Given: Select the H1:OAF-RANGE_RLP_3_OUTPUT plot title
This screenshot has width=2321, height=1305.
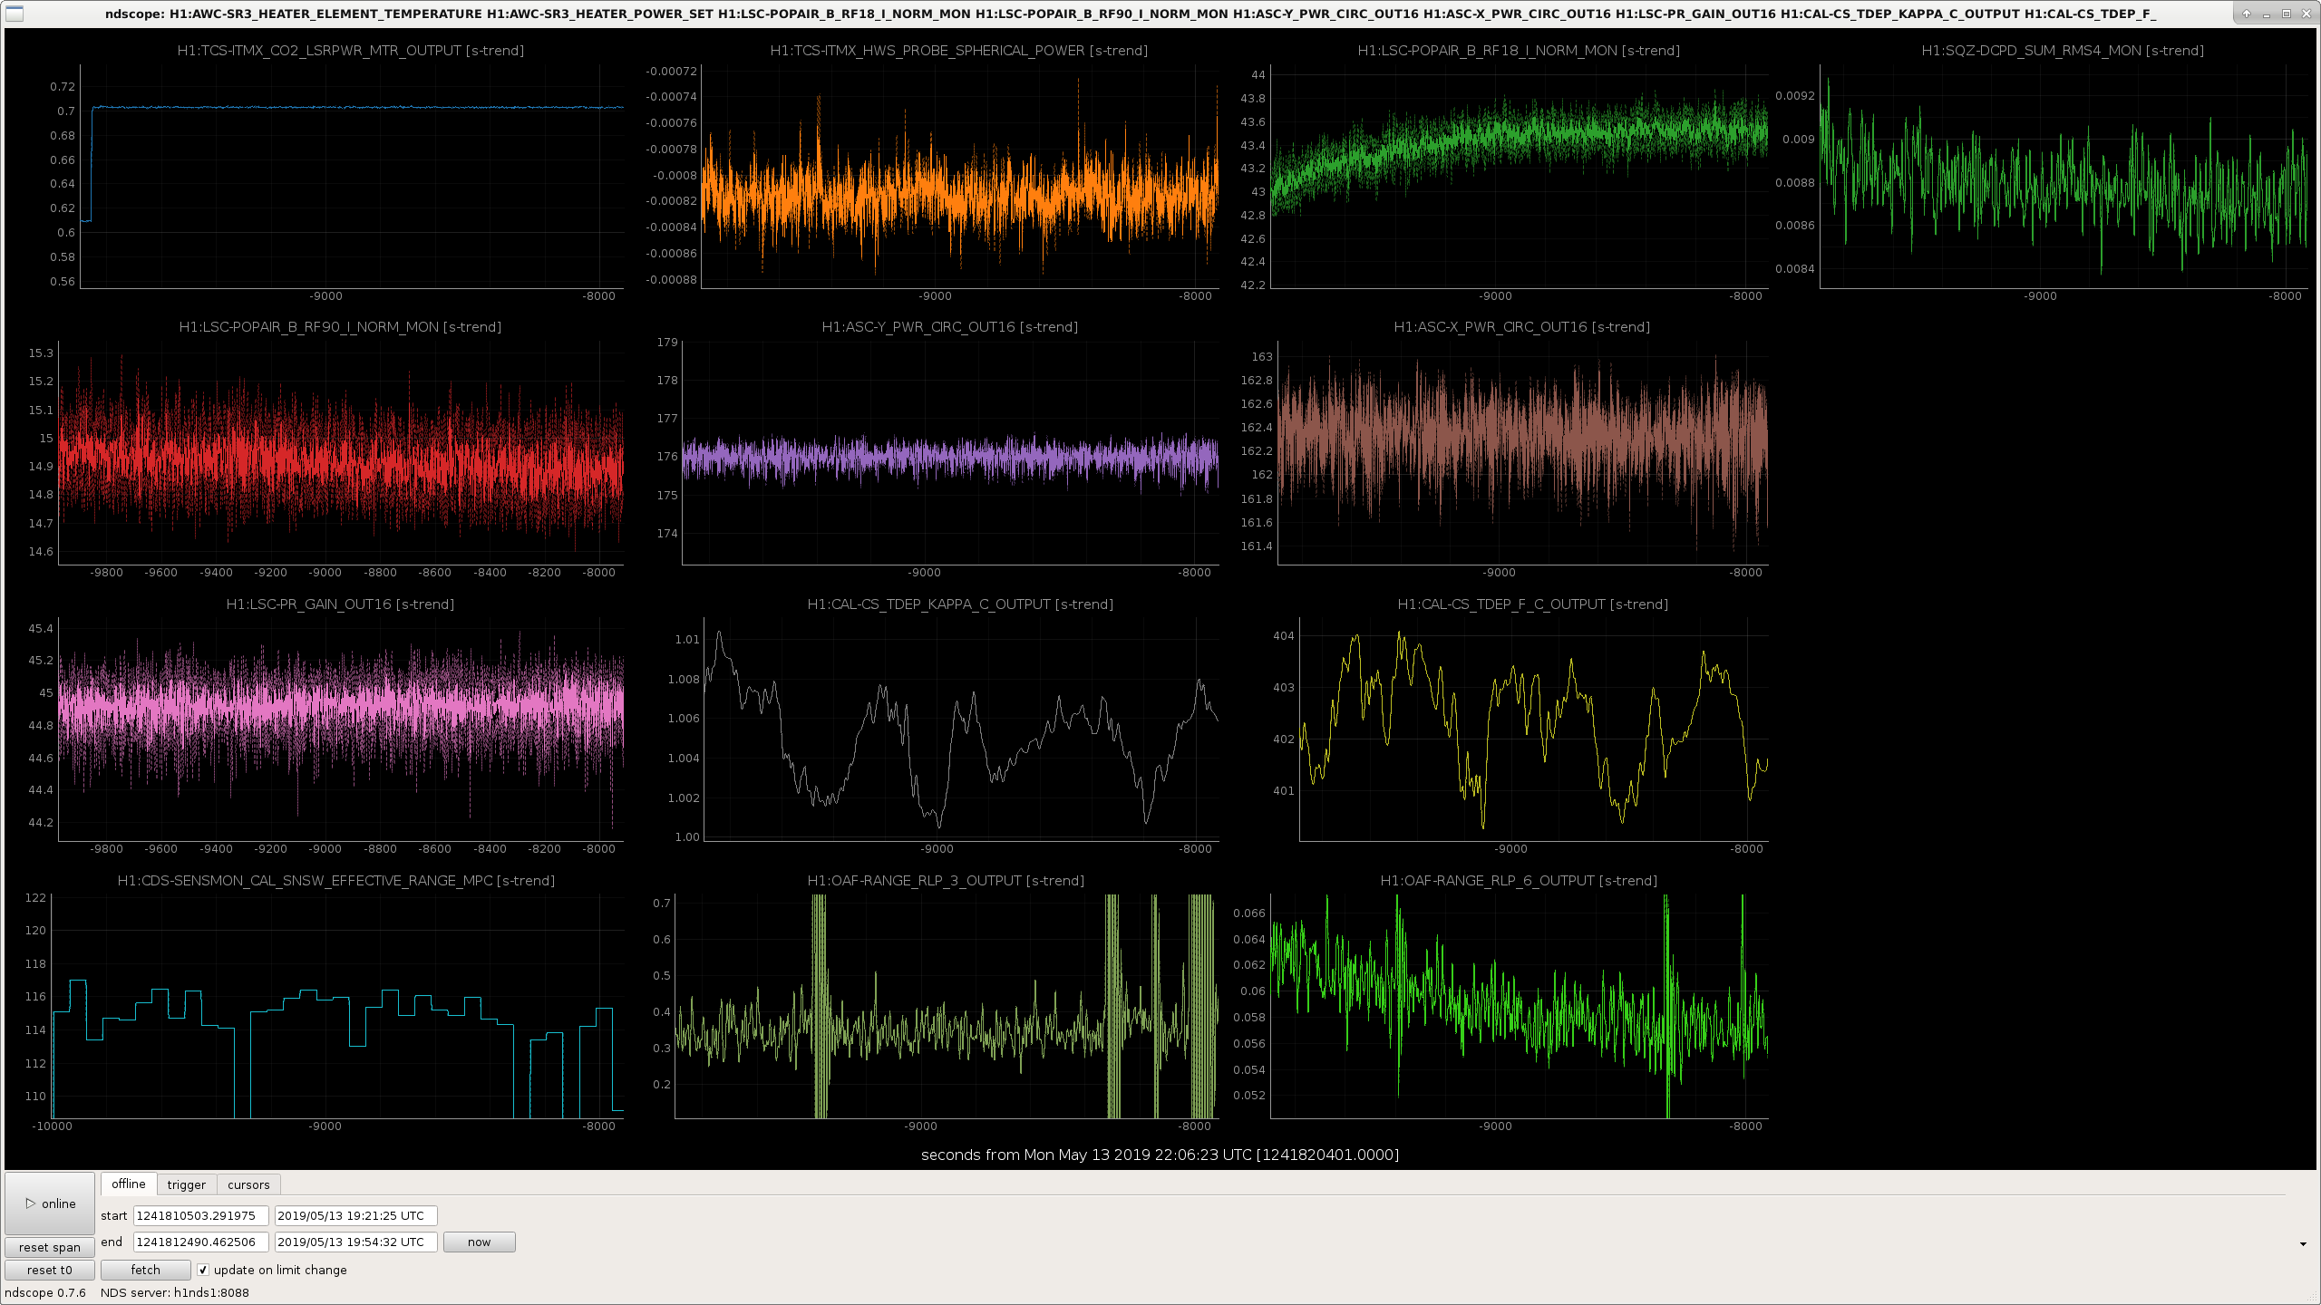Looking at the screenshot, I should [946, 881].
